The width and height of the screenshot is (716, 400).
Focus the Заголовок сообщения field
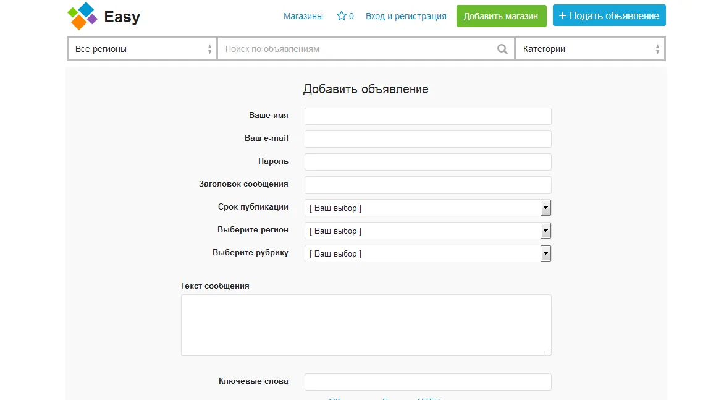pos(428,185)
